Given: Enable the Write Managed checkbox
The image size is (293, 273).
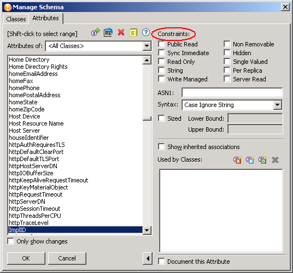Looking at the screenshot, I should tap(161, 79).
